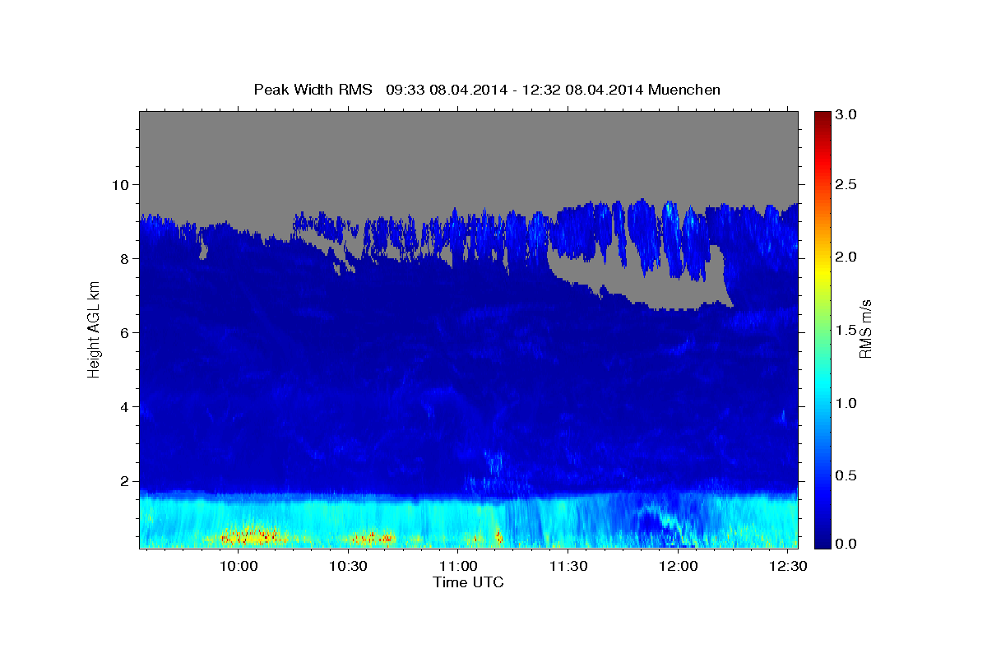Screen dimensions: 987x658
Task: Click the plot title 'Peak Width RMS'
Action: click(313, 90)
